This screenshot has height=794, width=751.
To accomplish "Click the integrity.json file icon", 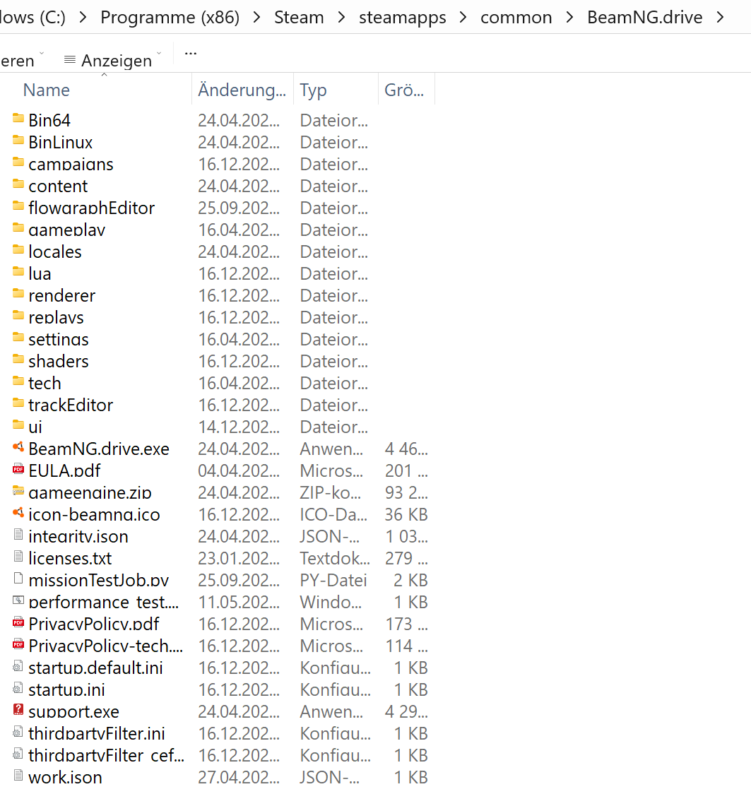I will (18, 534).
